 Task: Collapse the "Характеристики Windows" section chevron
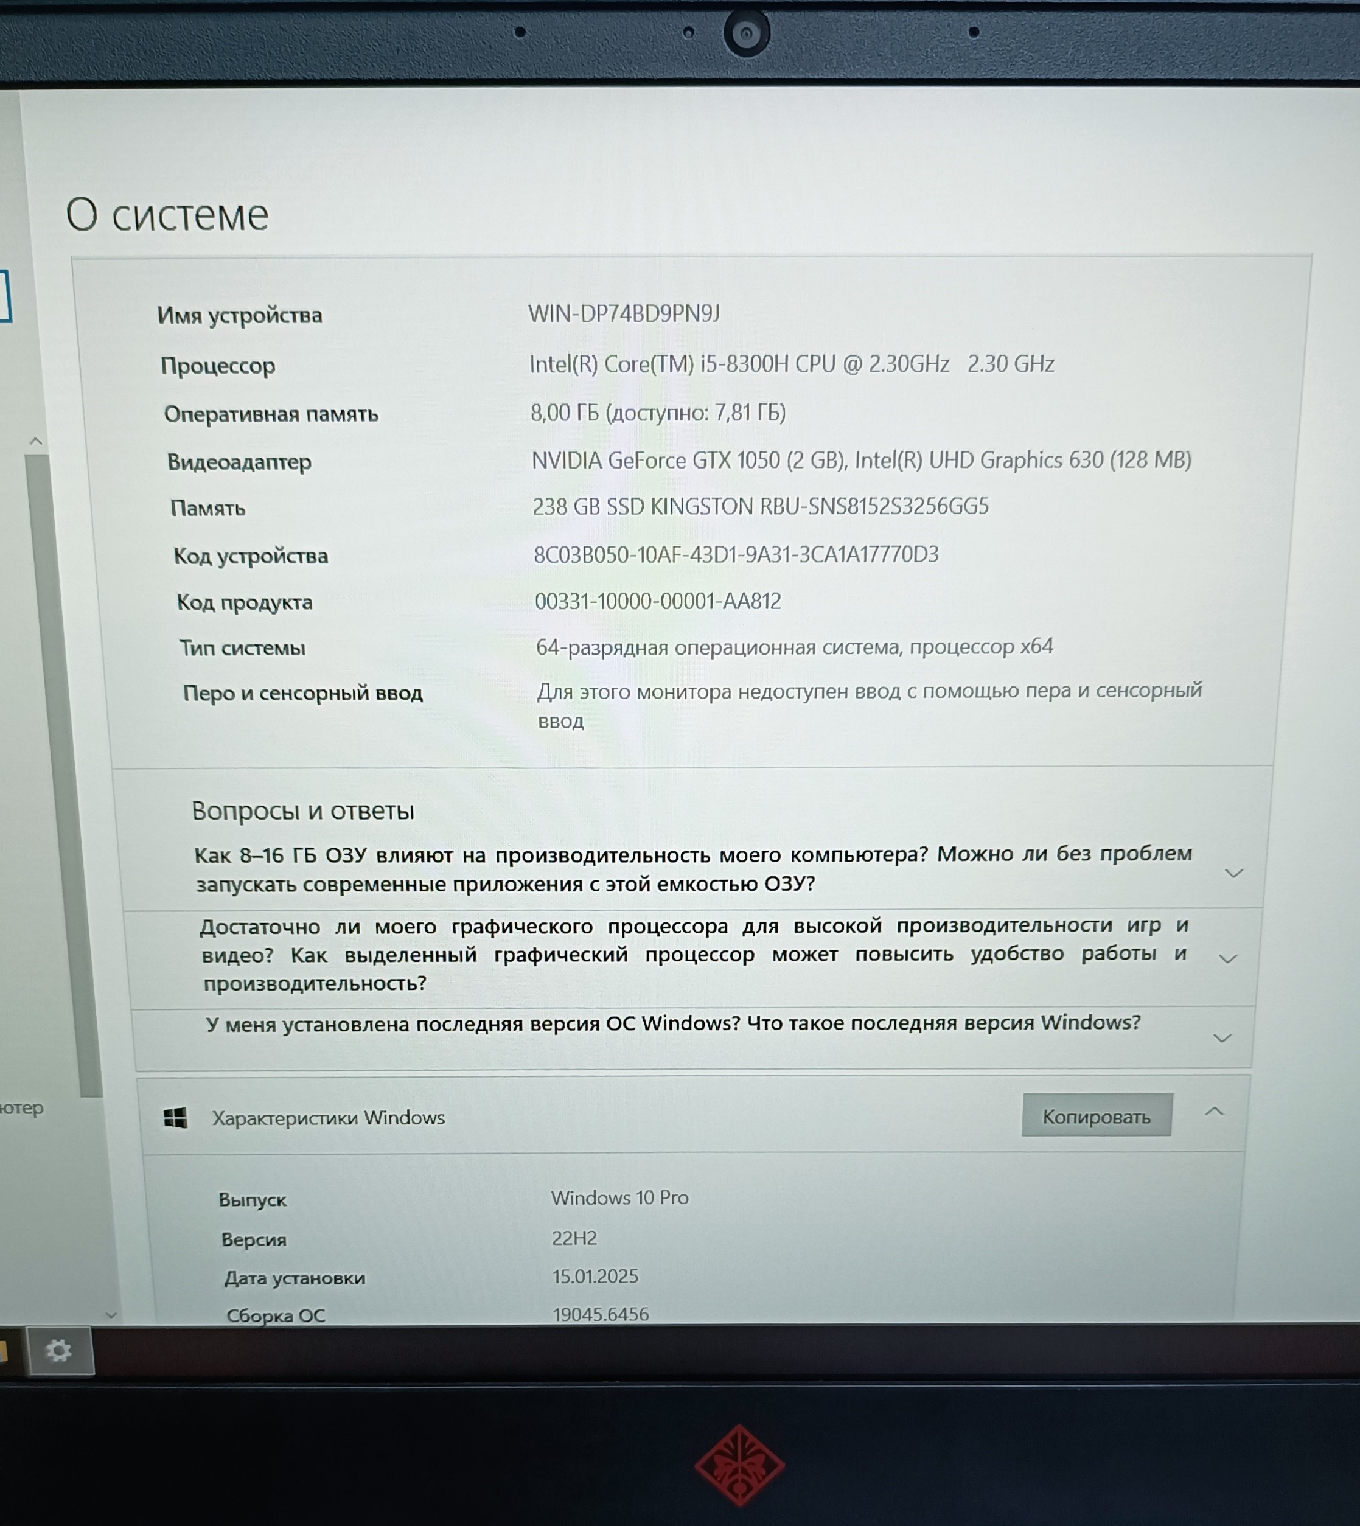[x=1215, y=1112]
